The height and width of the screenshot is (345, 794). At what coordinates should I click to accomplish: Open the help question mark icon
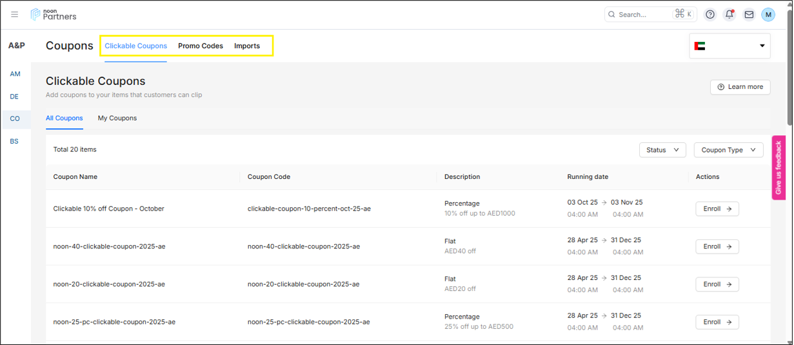[710, 14]
